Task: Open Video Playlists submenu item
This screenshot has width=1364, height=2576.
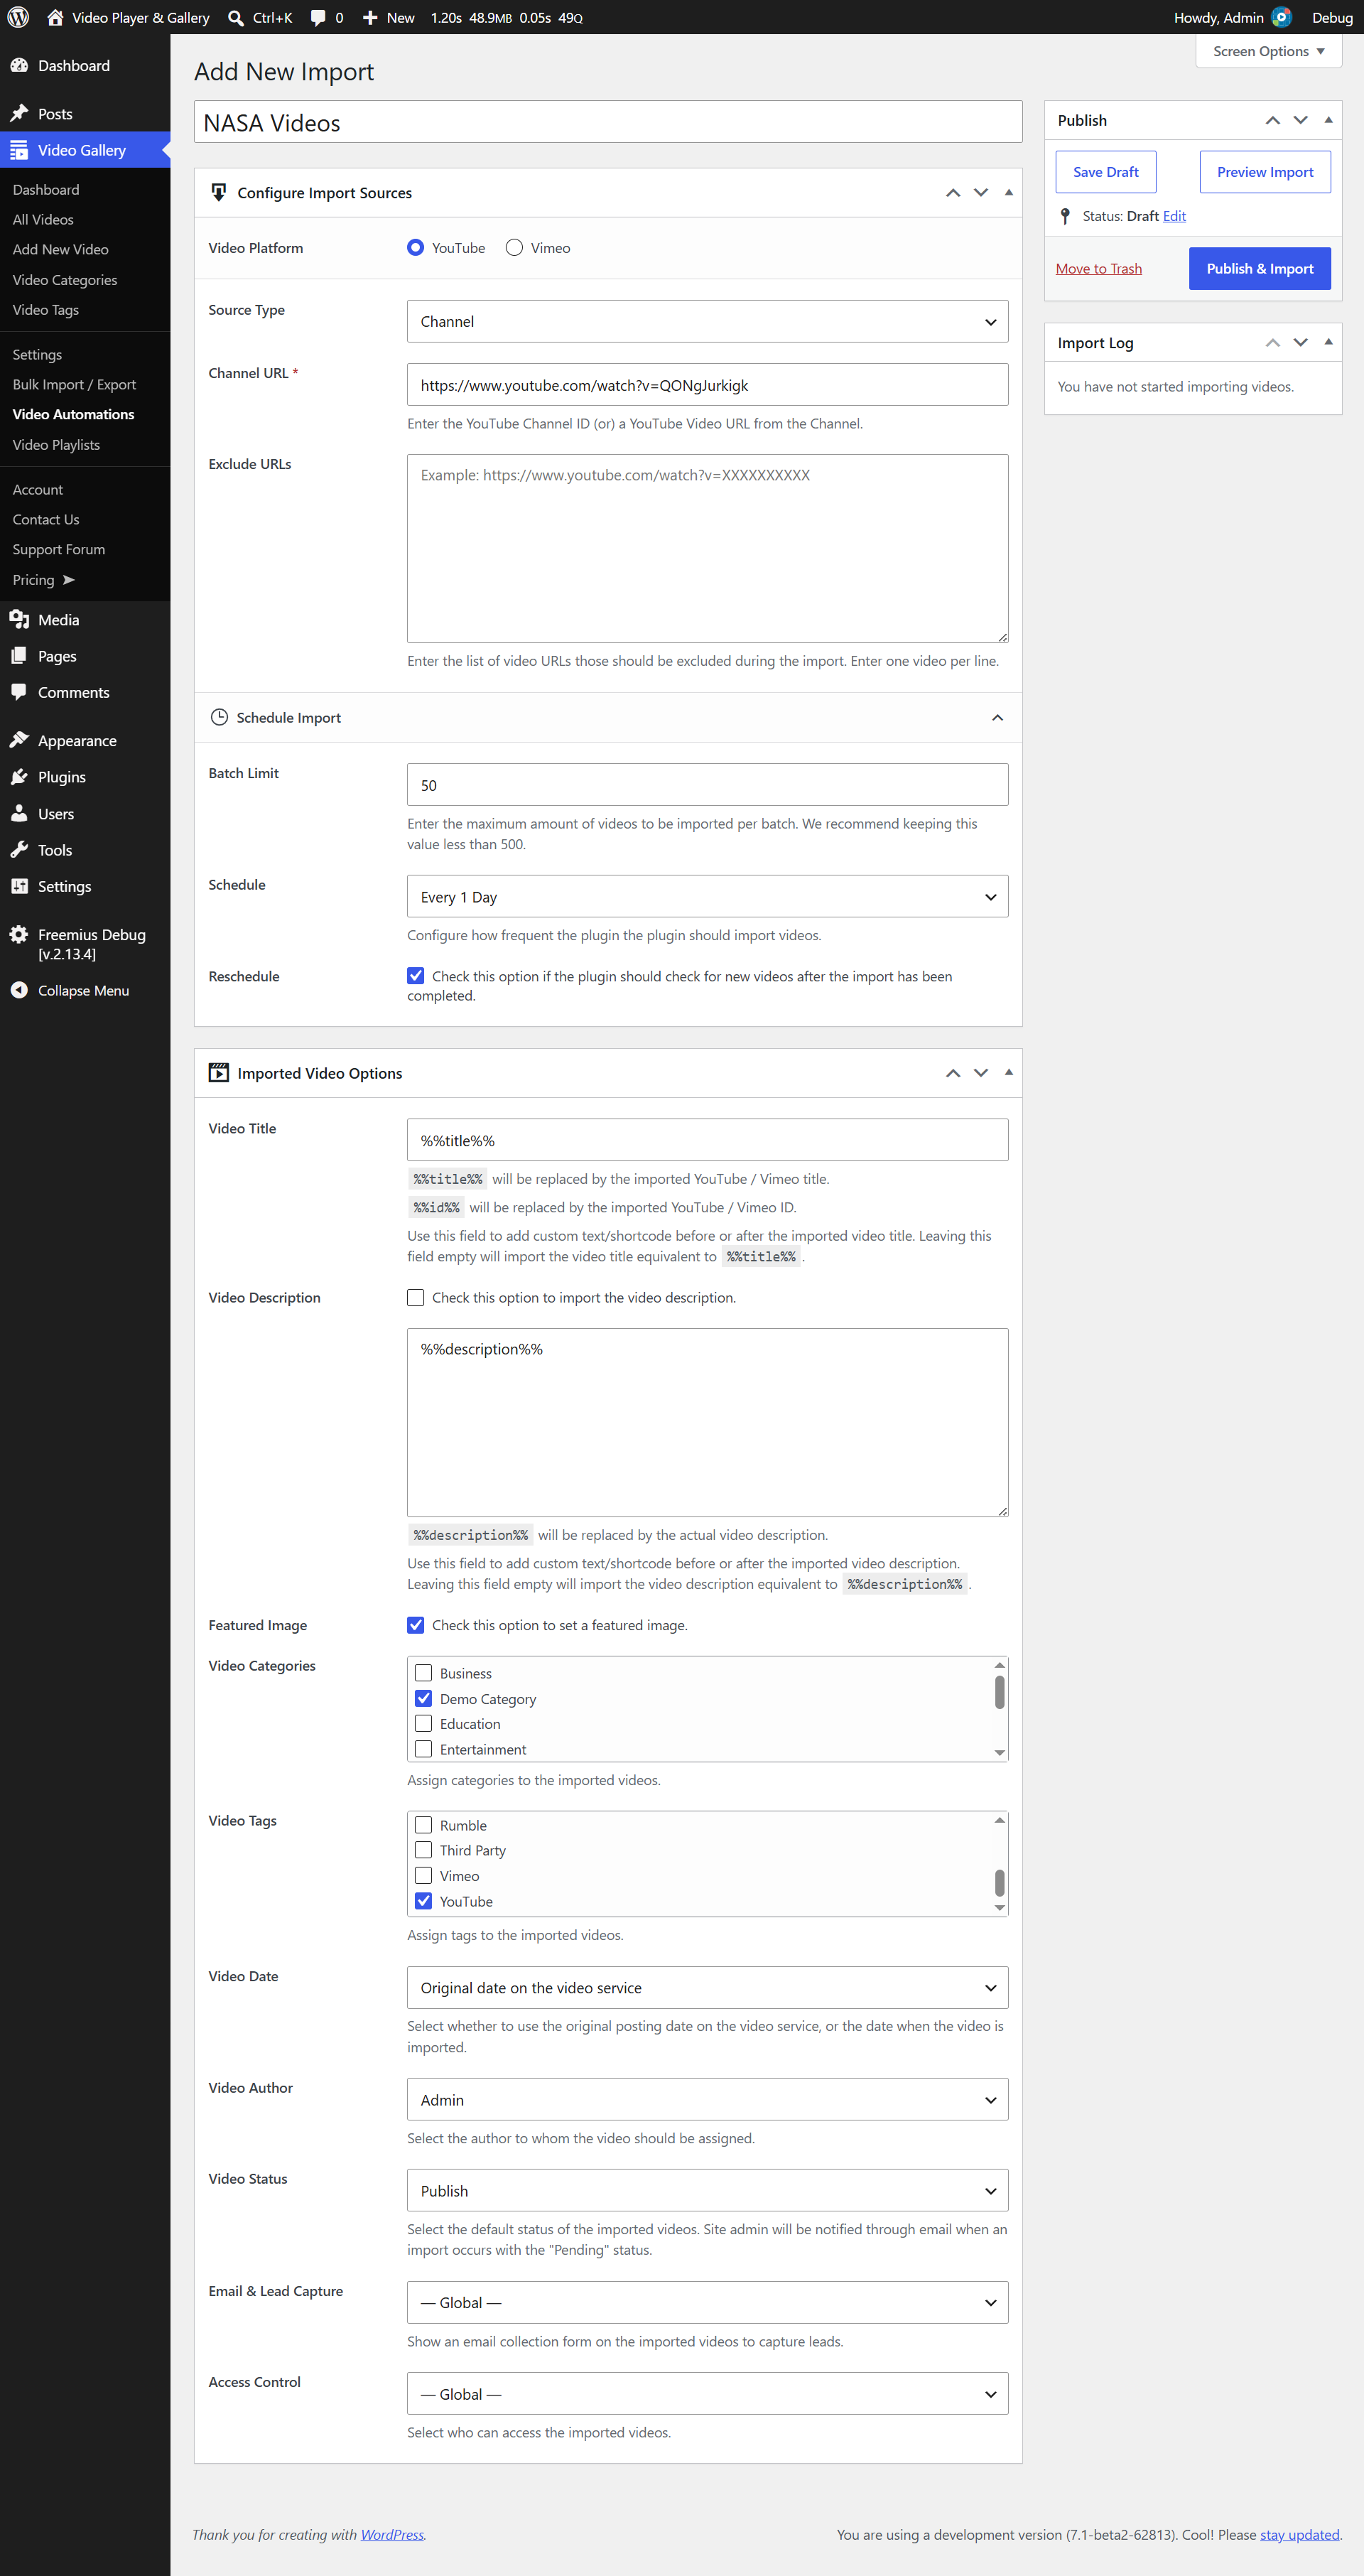Action: 56,444
